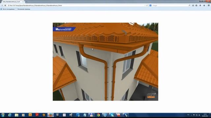Open the volume control in system tray
The width and height of the screenshot is (211, 118).
coord(199,115)
